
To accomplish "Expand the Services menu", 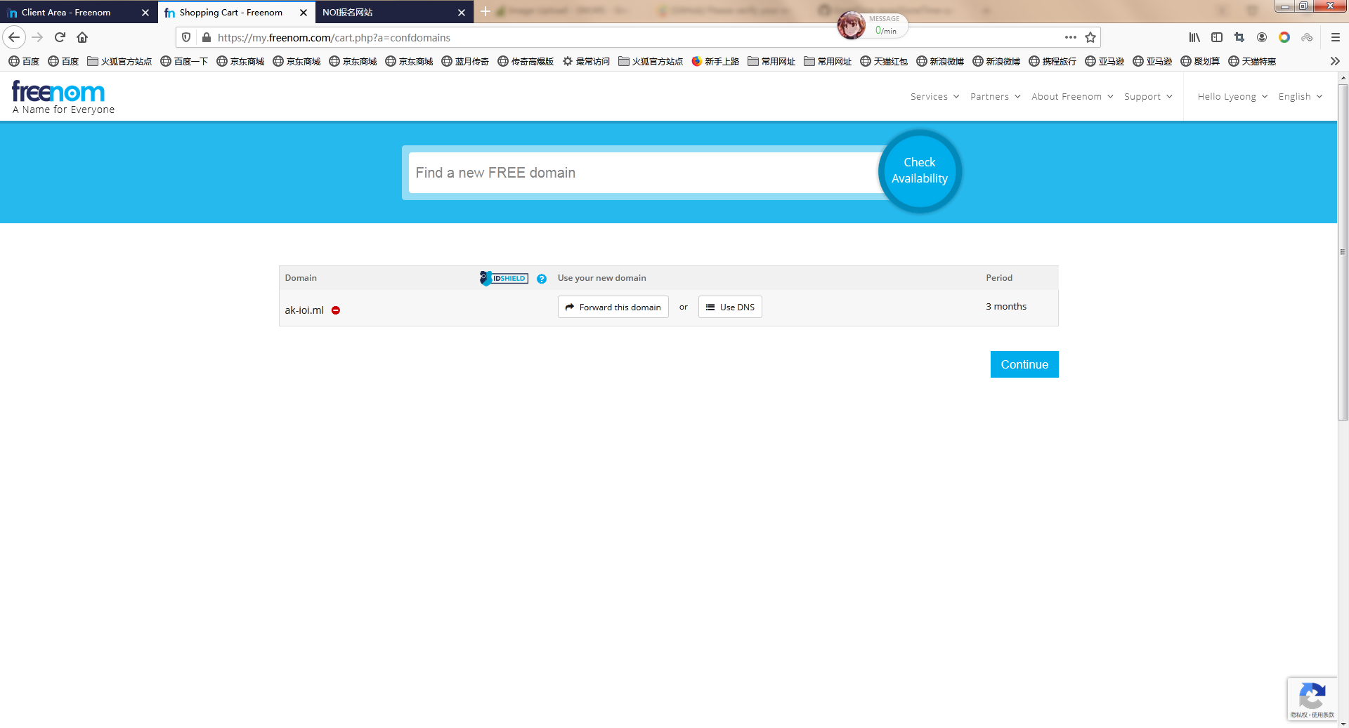I will click(x=934, y=96).
